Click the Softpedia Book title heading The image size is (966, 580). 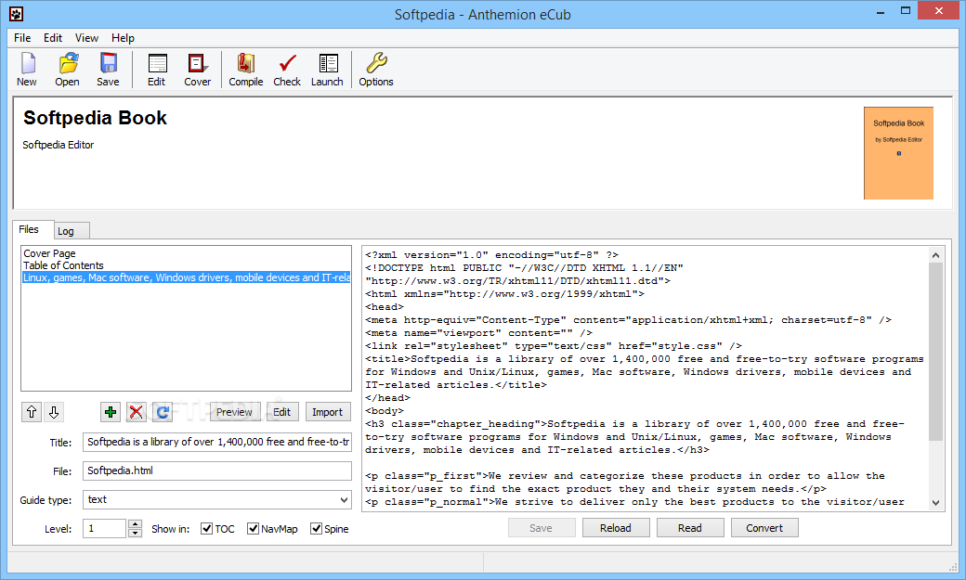95,118
